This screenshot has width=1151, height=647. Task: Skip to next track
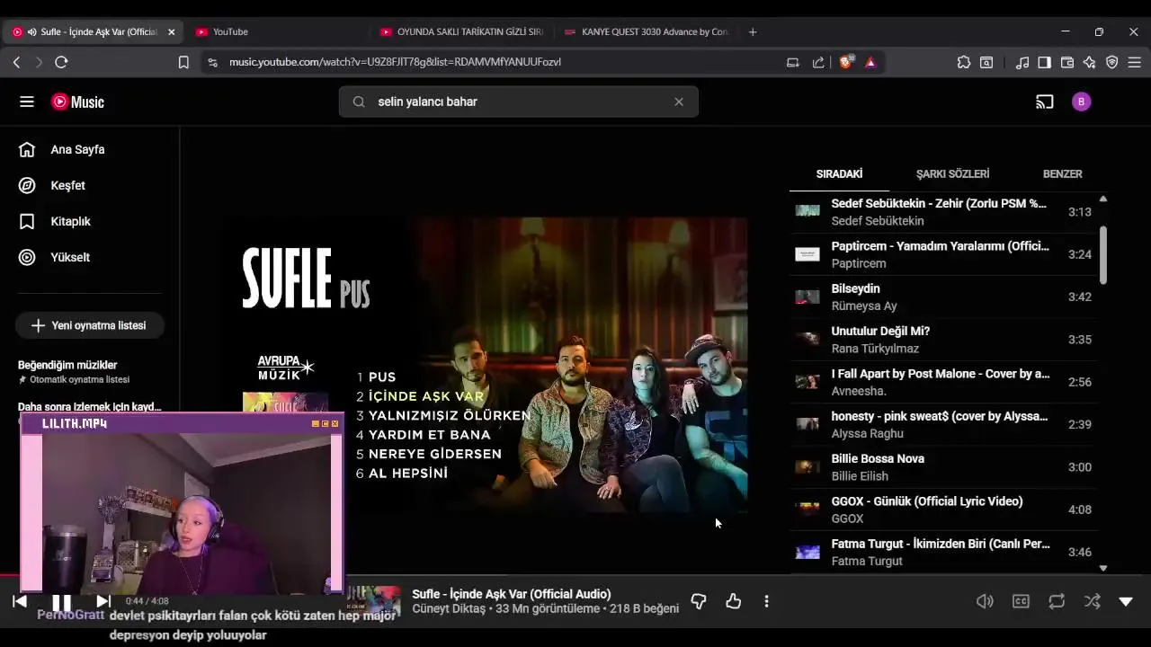pyautogui.click(x=103, y=601)
